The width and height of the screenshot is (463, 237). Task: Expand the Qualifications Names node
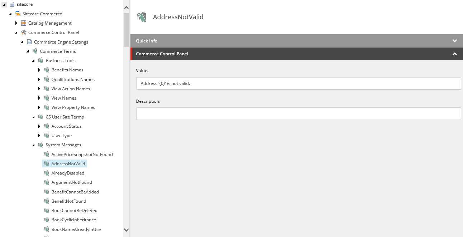click(x=39, y=79)
